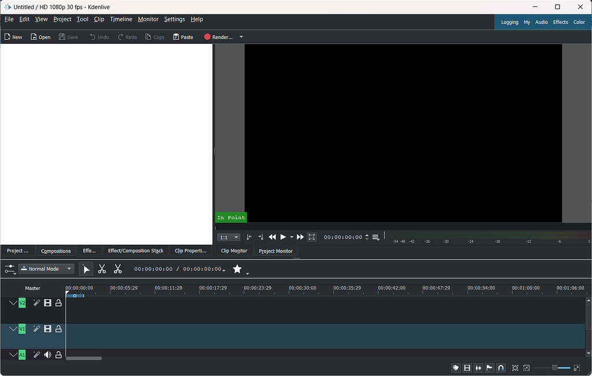Toggle snapping magnet icon

click(x=501, y=368)
